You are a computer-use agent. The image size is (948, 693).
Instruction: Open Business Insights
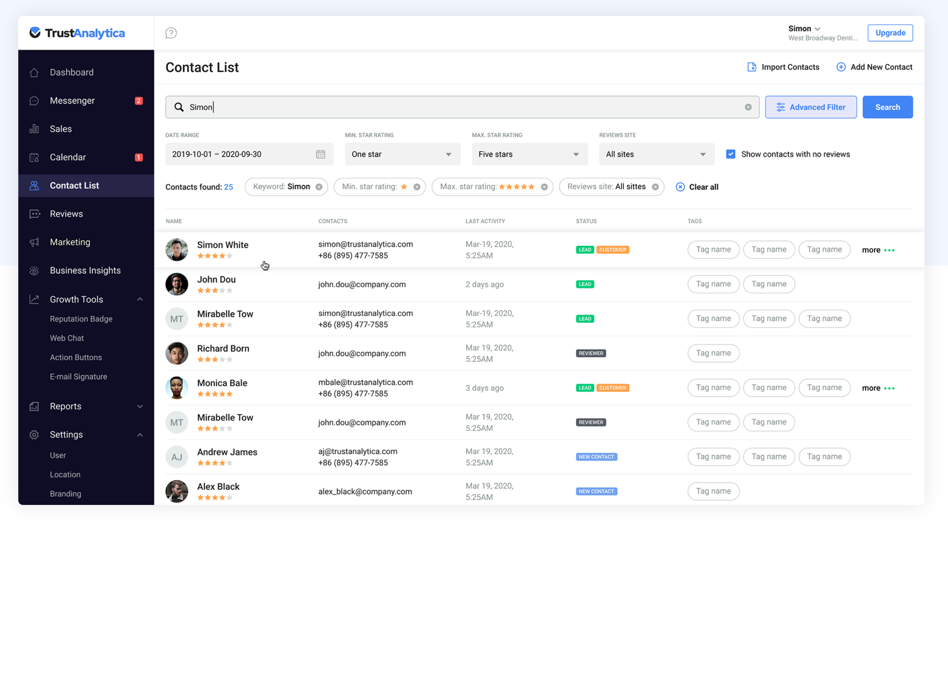point(85,270)
